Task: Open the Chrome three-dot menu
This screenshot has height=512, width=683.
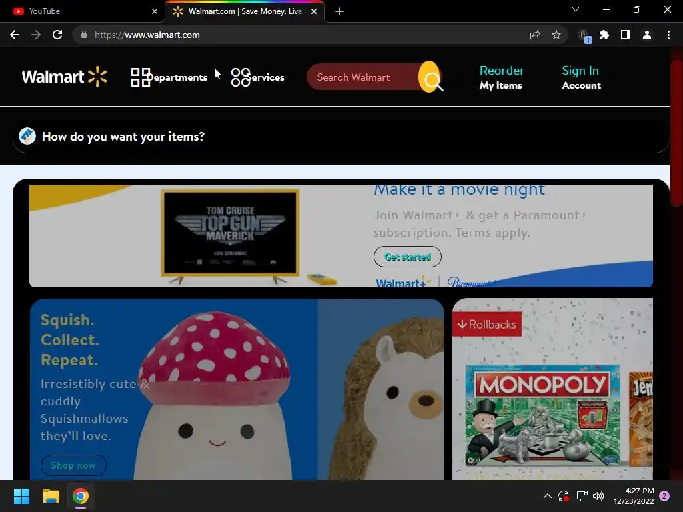Action: (x=668, y=35)
